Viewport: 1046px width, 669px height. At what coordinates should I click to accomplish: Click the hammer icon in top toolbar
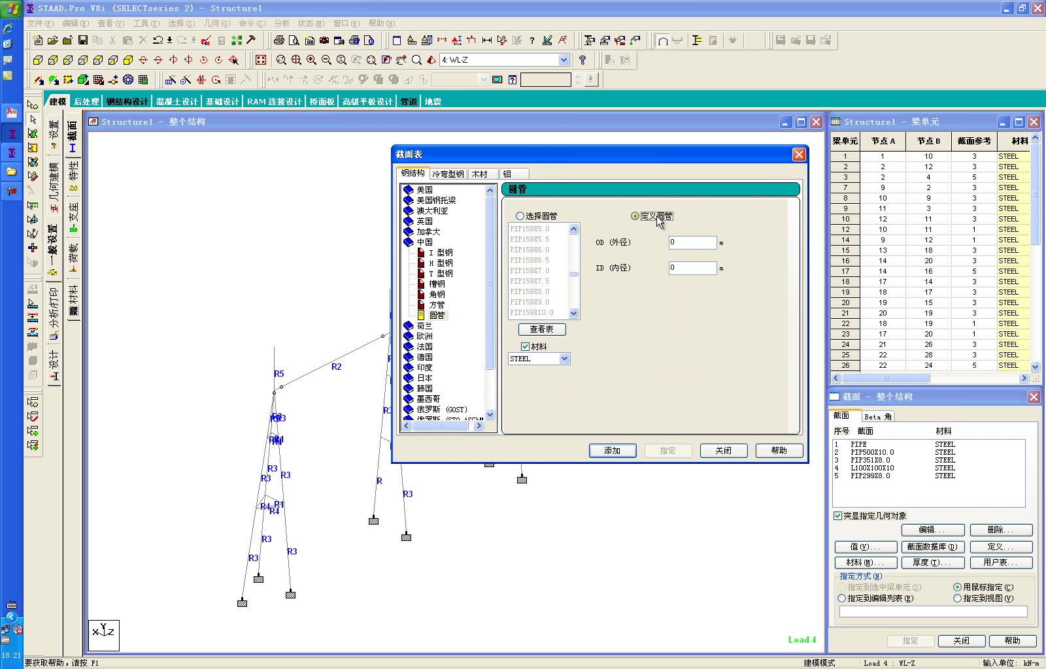coord(251,41)
